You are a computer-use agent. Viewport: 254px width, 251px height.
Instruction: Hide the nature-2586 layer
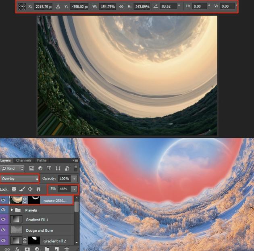pyautogui.click(x=3, y=200)
